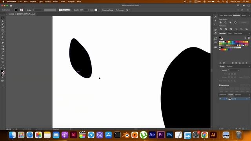This screenshot has width=251, height=141.
Task: Open the Comments panel speech bubble icon
Action: [215, 47]
